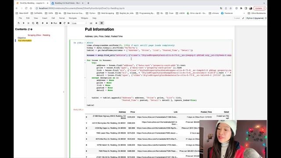Open the Web Scrapping bookmark folder
This screenshot has width=281, height=158.
pos(106,13)
